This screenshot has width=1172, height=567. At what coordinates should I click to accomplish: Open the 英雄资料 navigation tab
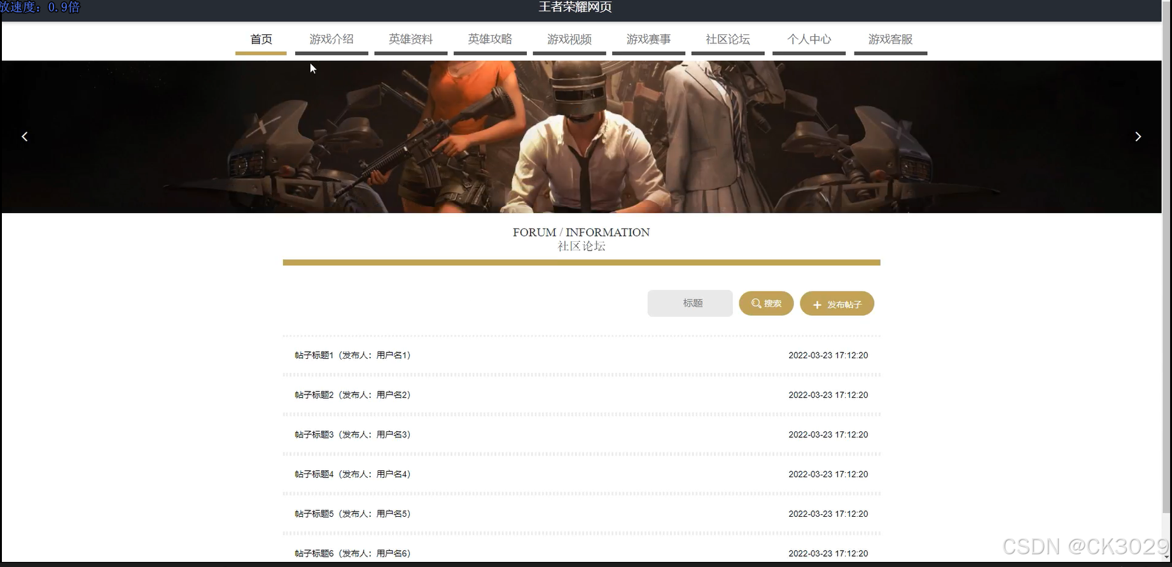(411, 39)
